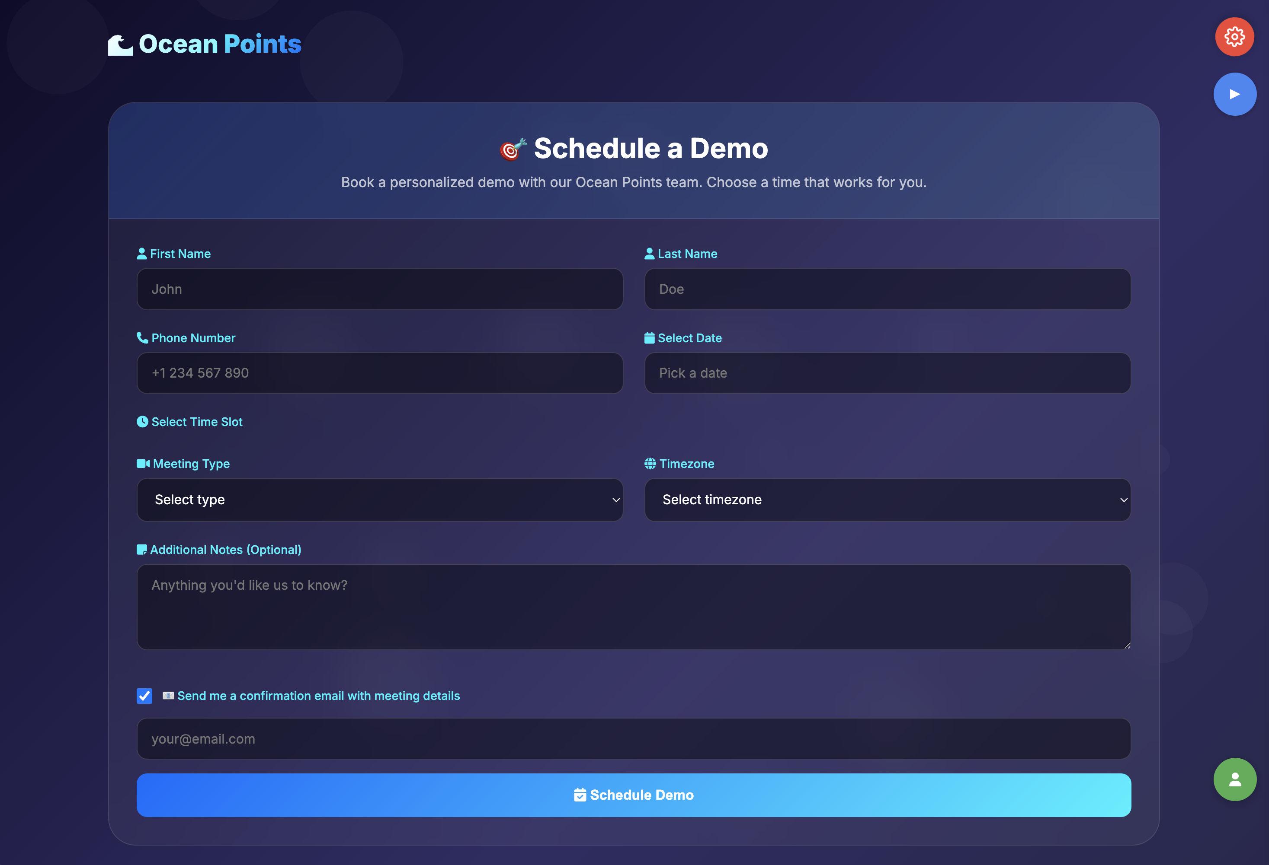
Task: Focus the Phone Number input
Action: coord(379,373)
